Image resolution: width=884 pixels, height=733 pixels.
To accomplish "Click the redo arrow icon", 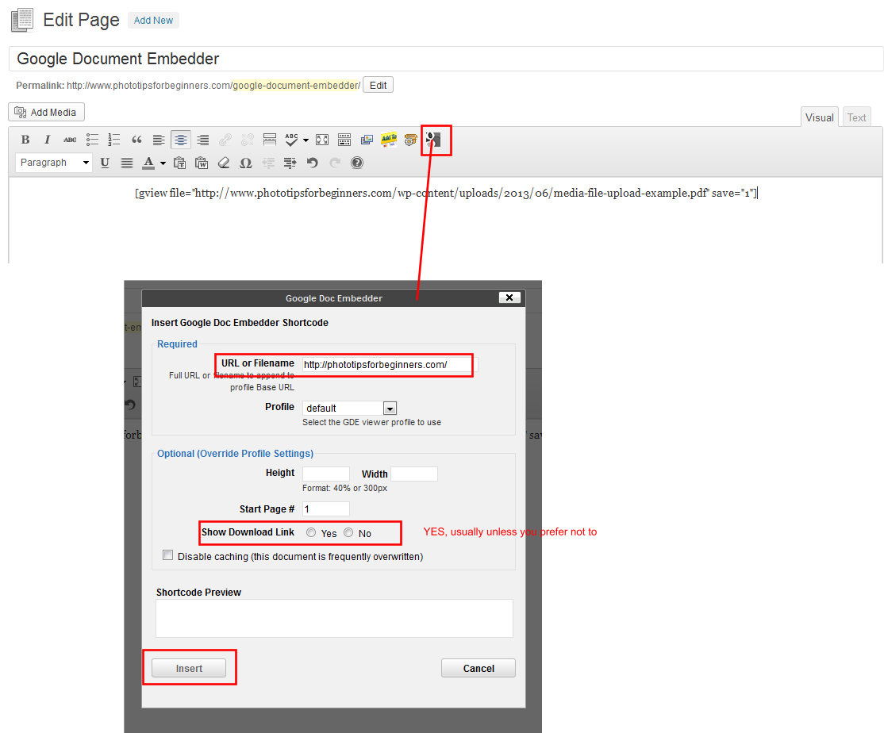I will 335,163.
